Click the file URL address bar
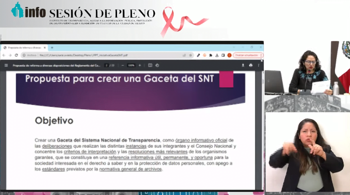This screenshot has height=195, width=350. click(104, 55)
